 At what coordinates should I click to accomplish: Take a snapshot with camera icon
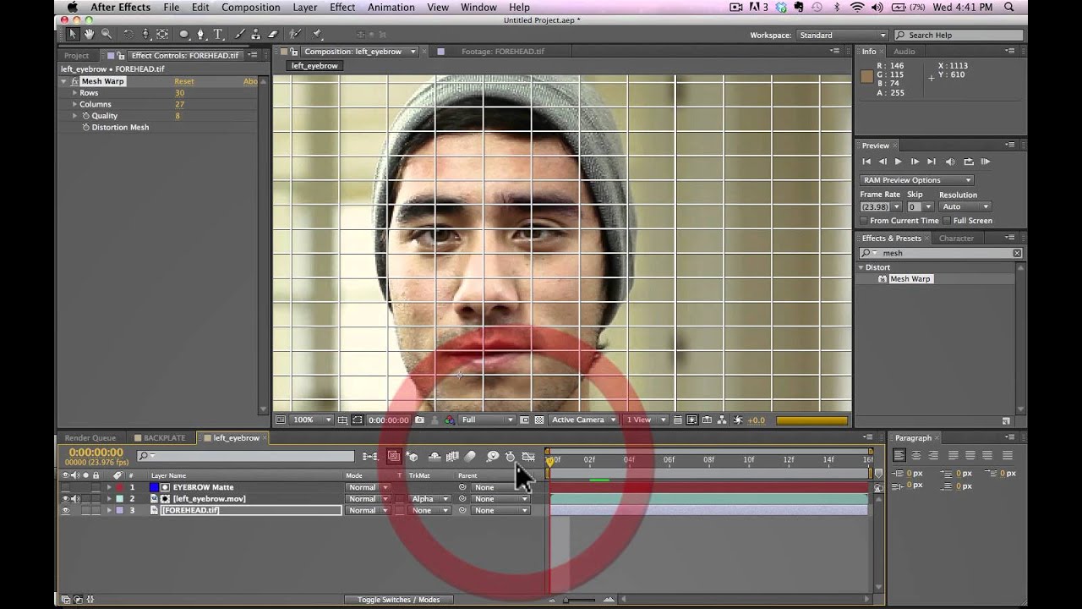pyautogui.click(x=421, y=420)
